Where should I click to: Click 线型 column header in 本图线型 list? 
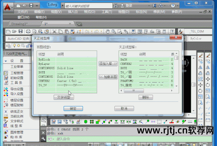(42, 54)
